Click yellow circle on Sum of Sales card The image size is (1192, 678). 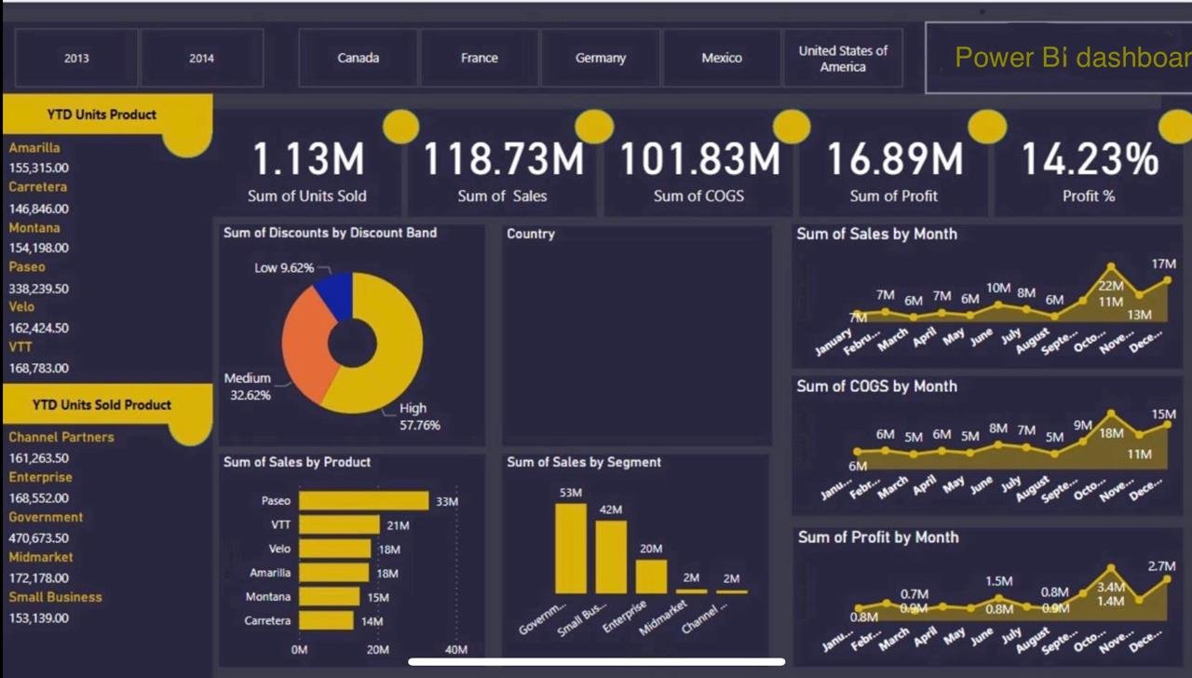pyautogui.click(x=594, y=127)
